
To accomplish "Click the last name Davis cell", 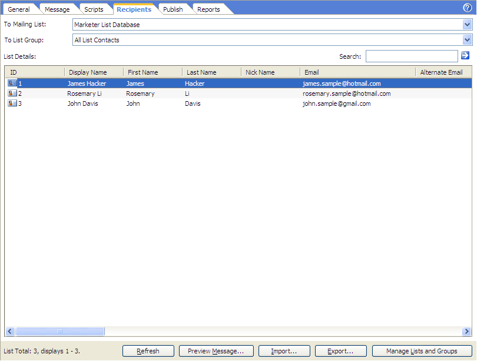I will [193, 103].
